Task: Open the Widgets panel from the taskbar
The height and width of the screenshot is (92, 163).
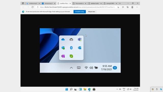Action: click(x=80, y=89)
